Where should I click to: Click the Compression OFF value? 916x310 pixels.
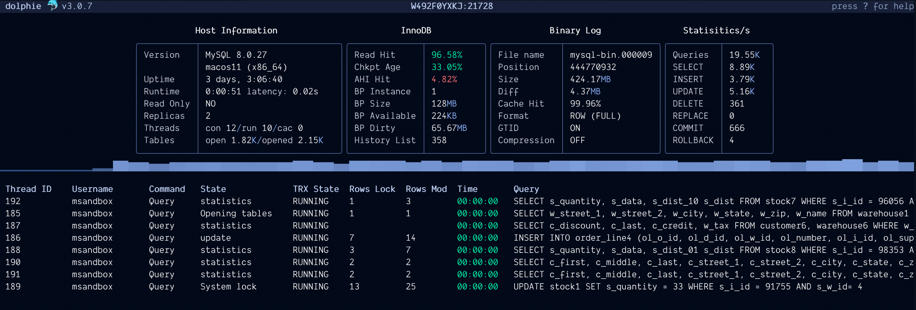(x=577, y=140)
